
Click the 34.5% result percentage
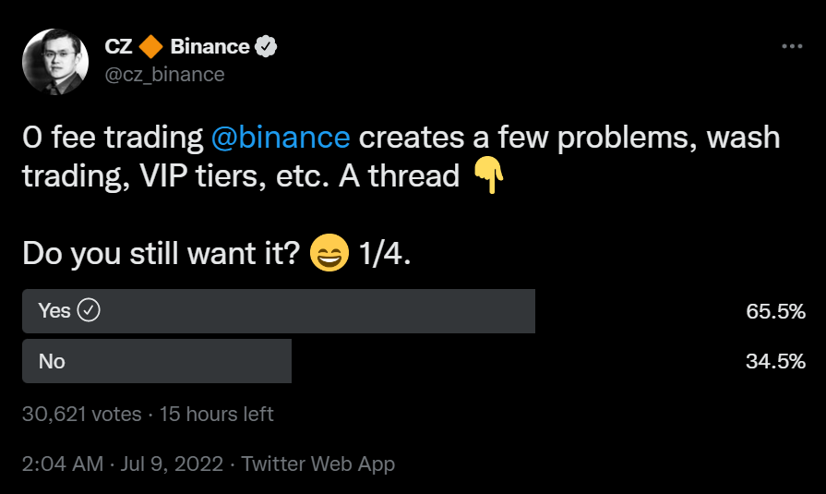pos(775,361)
